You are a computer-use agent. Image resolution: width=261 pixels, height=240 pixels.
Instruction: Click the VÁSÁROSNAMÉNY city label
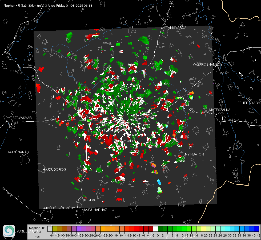pyautogui.click(x=208, y=65)
